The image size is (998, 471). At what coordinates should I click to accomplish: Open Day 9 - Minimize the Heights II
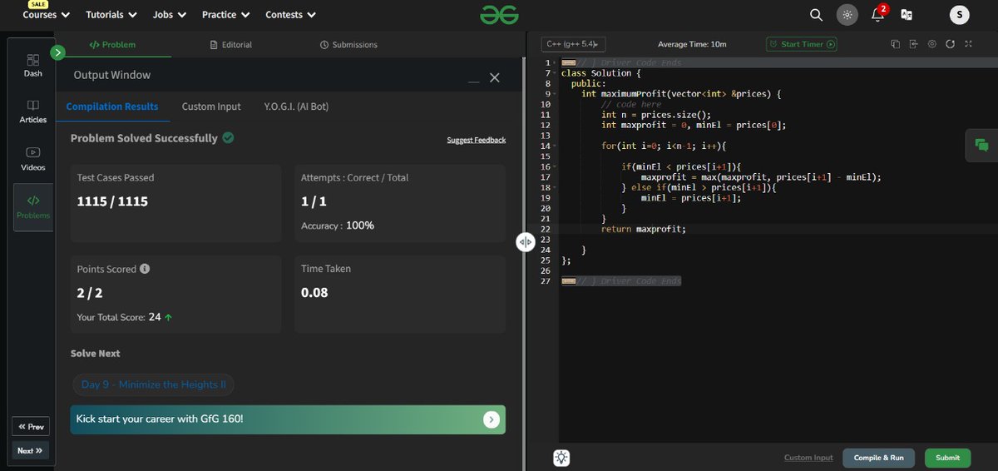(153, 384)
